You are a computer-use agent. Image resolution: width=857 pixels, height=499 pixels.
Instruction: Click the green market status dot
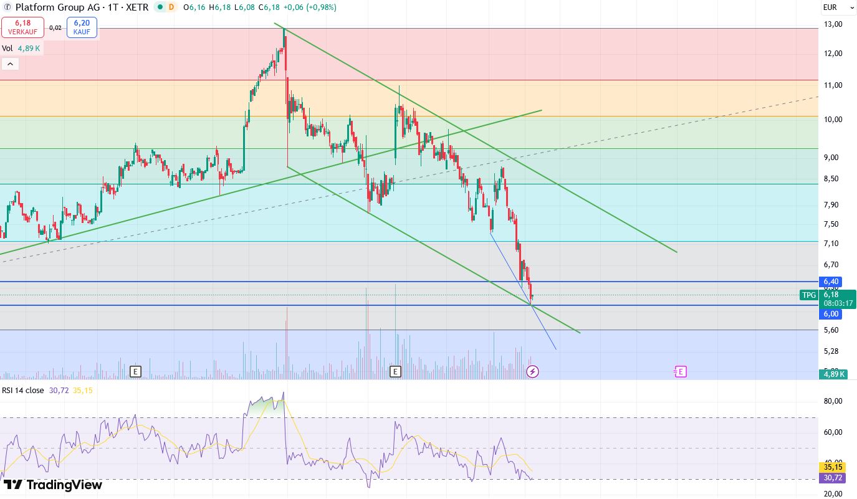pyautogui.click(x=160, y=7)
